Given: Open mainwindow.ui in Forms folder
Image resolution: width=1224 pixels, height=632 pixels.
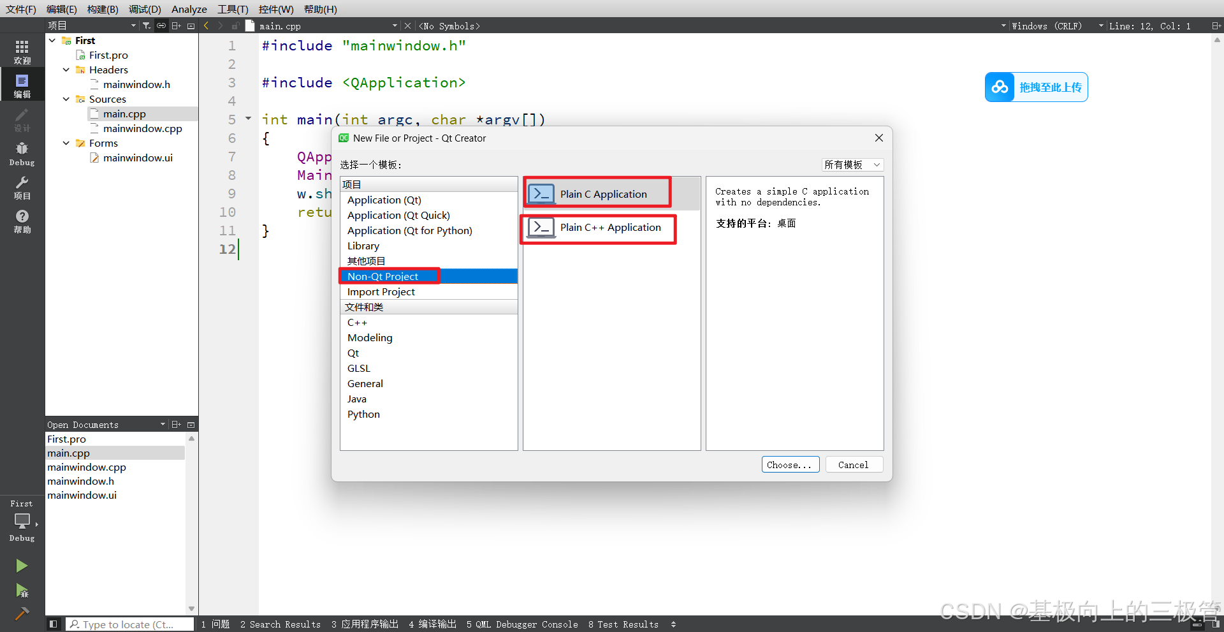Looking at the screenshot, I should (138, 158).
